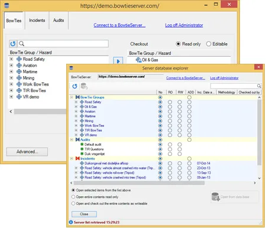This screenshot has width=266, height=228.
Task: Collapse the Audits node in the explorer
Action: [x=72, y=139]
